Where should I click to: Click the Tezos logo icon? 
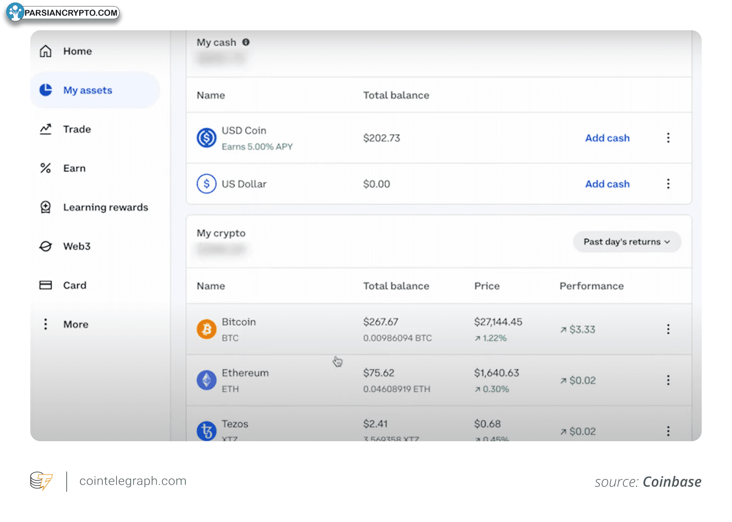[x=206, y=431]
